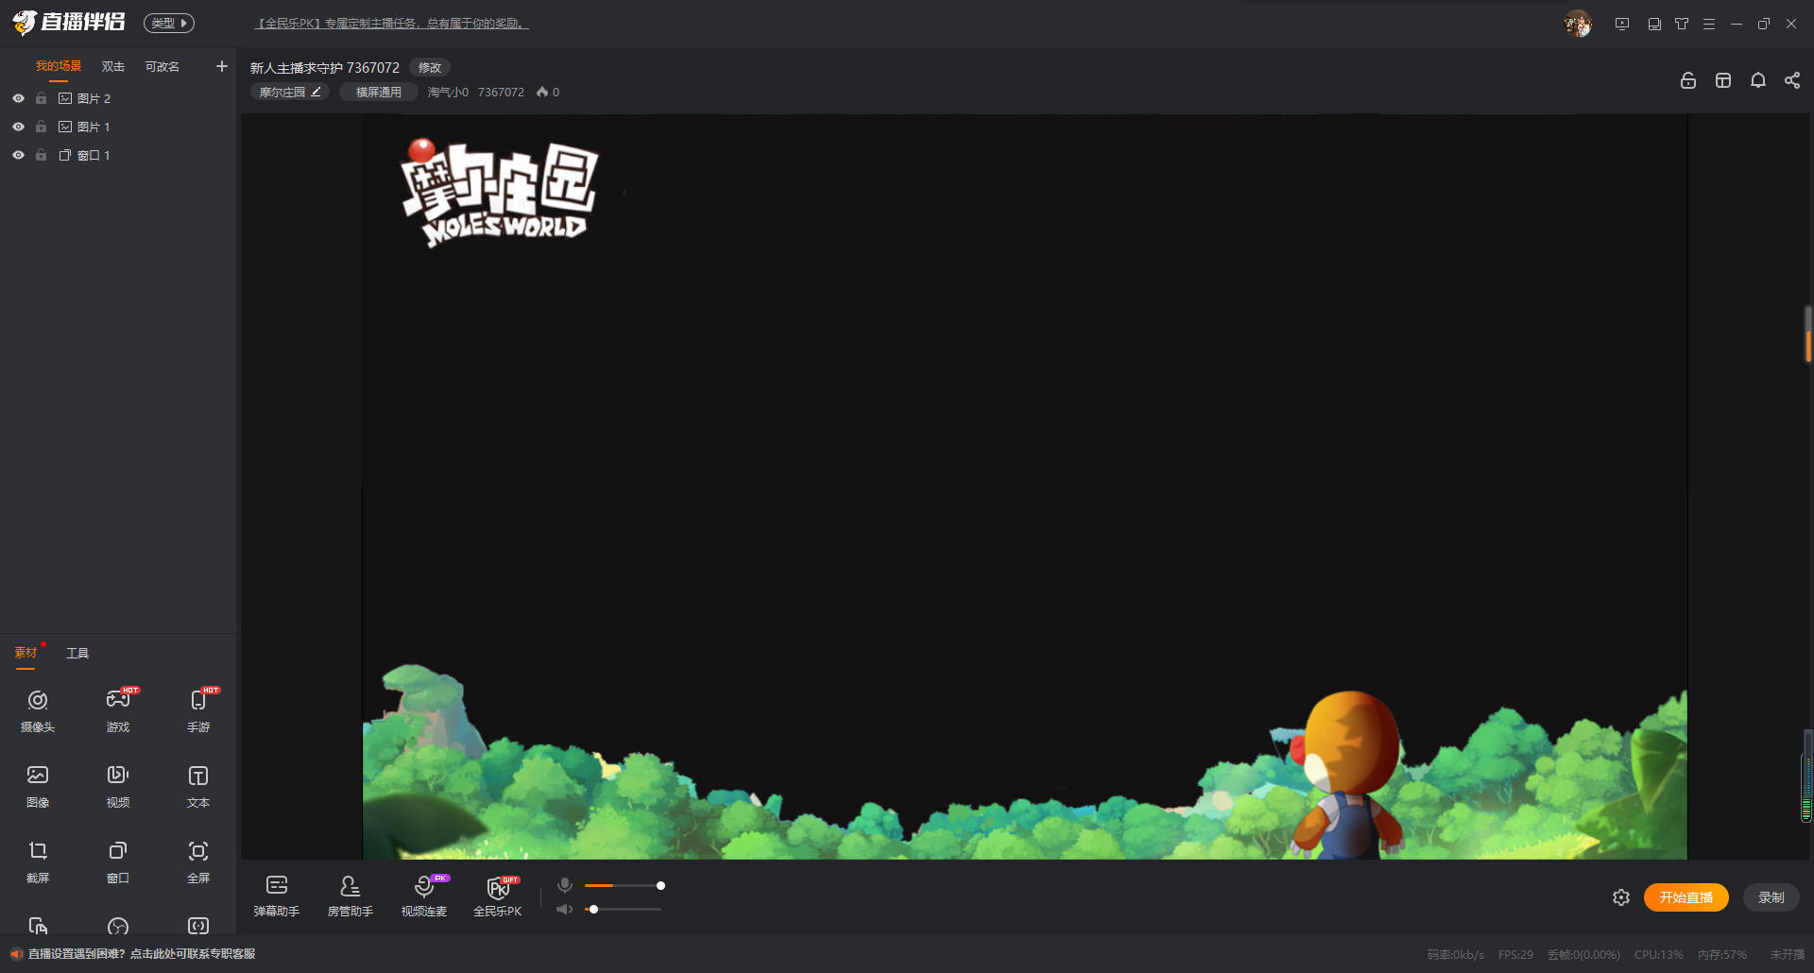Open the 全民乐PK feature
Viewport: 1814px width, 973px height.
pyautogui.click(x=498, y=896)
